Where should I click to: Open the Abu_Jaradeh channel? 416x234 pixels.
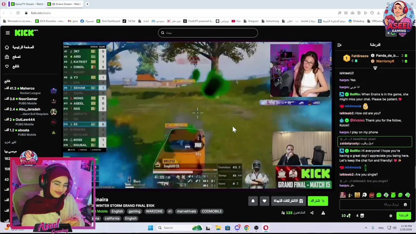click(x=31, y=111)
